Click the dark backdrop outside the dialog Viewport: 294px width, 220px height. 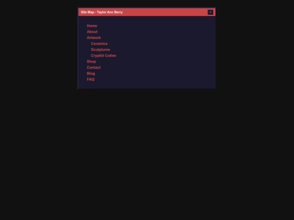tap(146, 150)
